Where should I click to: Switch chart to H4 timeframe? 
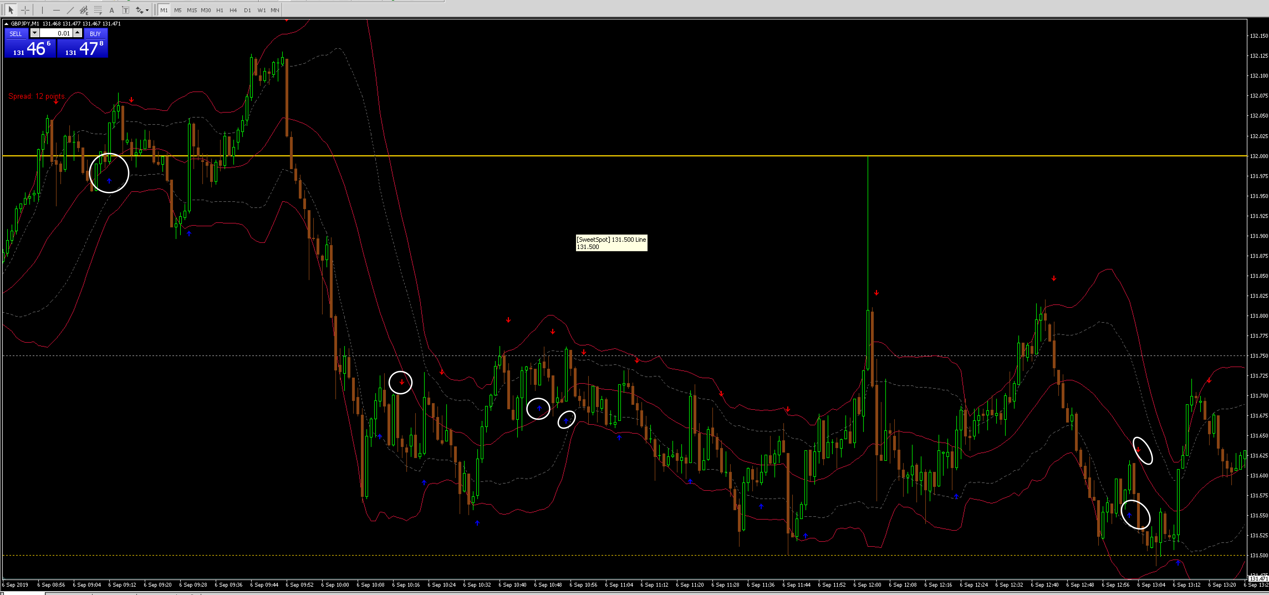click(233, 10)
